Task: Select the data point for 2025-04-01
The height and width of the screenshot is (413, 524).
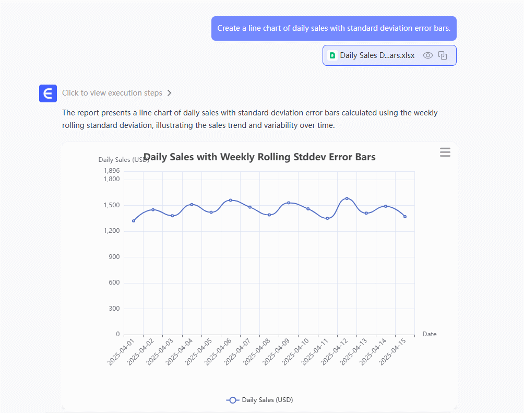Action: [x=134, y=221]
